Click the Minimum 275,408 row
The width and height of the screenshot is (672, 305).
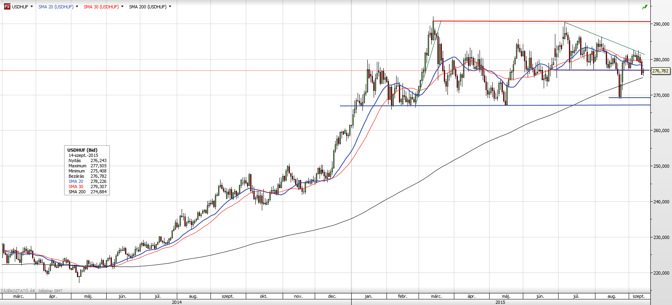click(x=87, y=171)
